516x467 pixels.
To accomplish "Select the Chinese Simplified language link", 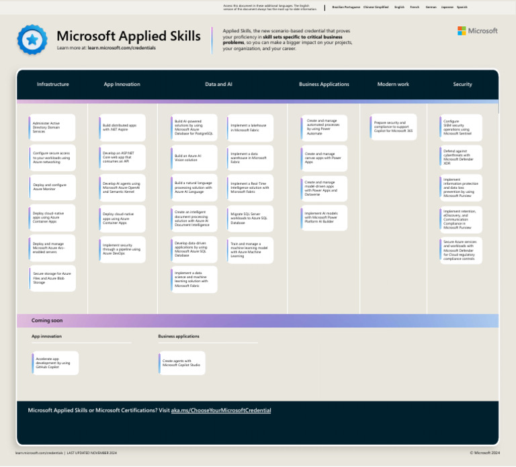I will [x=376, y=7].
